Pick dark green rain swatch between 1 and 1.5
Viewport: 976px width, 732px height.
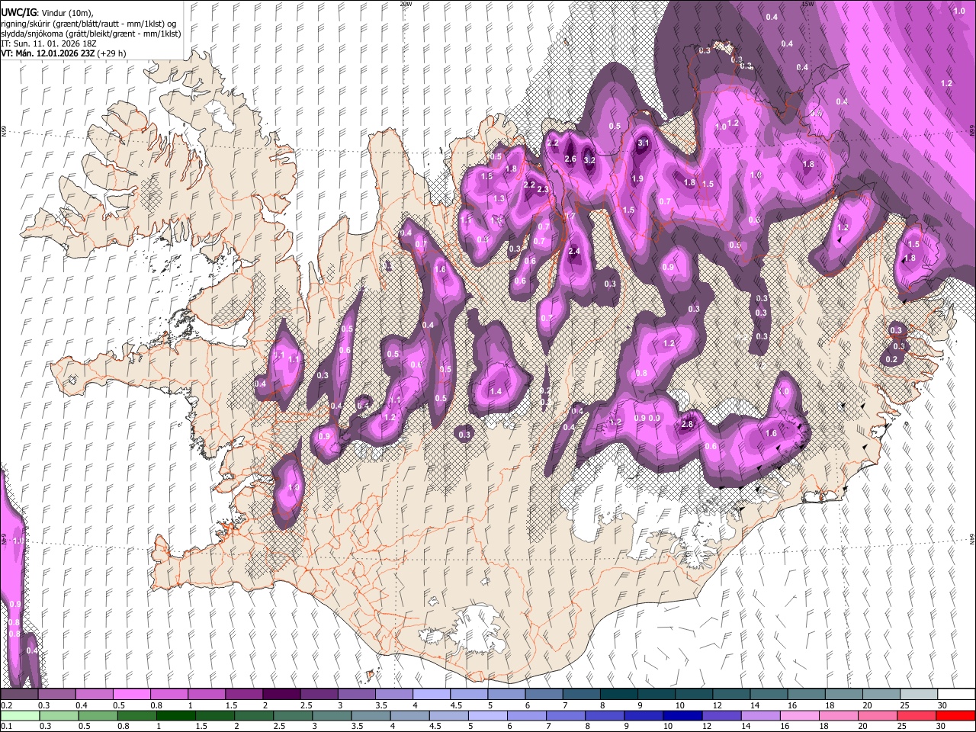[175, 715]
